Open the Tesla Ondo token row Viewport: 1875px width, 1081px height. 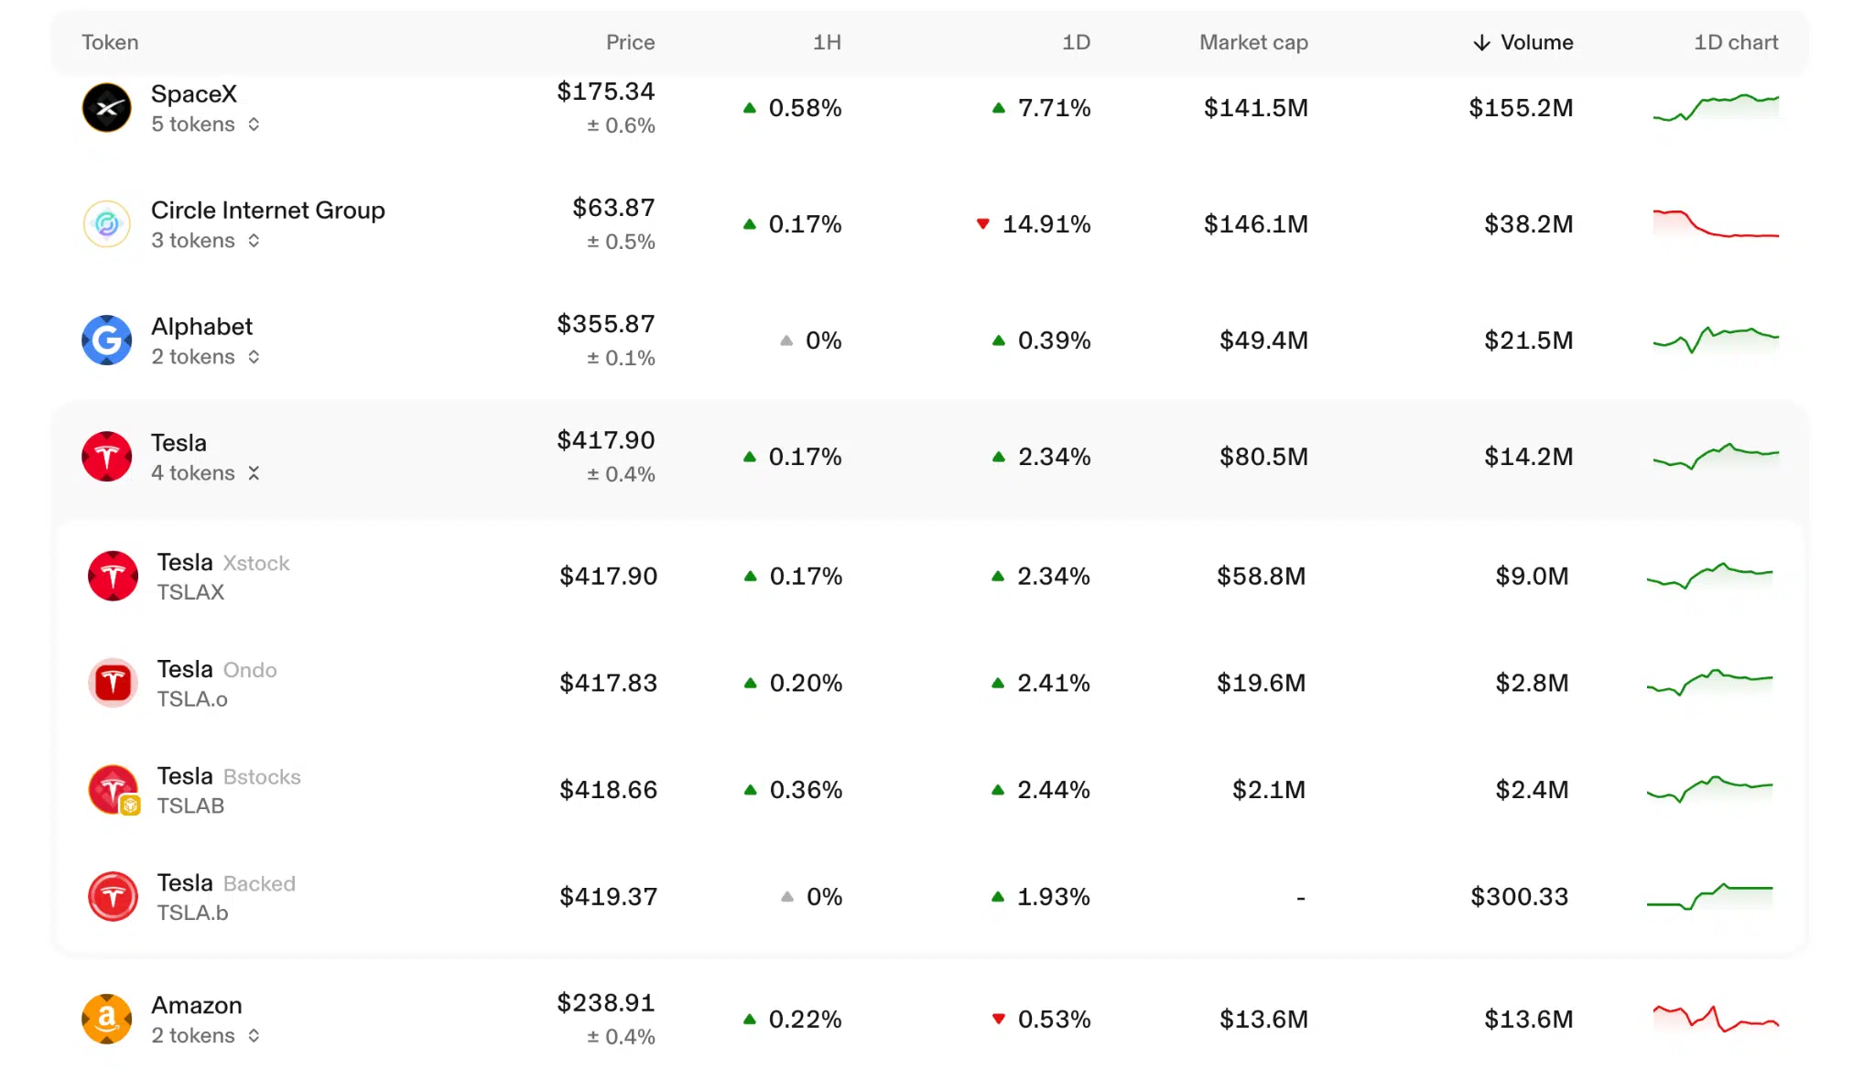930,683
